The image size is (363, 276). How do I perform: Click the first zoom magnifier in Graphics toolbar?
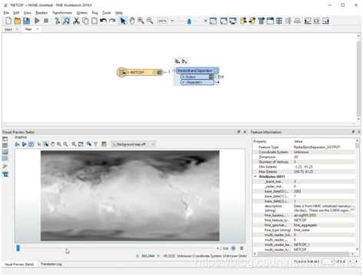coord(59,144)
